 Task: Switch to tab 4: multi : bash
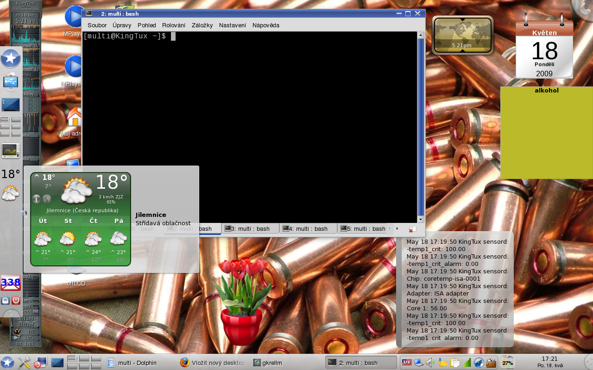click(308, 228)
